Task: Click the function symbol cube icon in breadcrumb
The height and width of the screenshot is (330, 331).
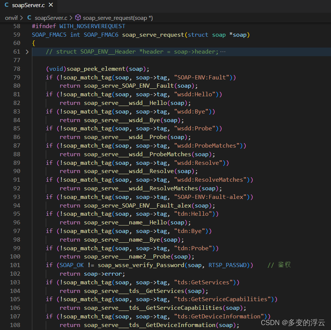Action: click(x=78, y=18)
